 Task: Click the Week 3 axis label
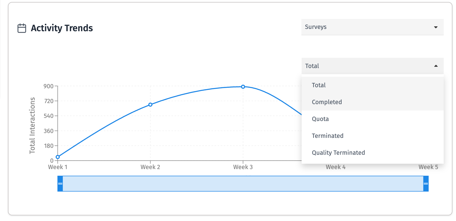[x=243, y=167]
